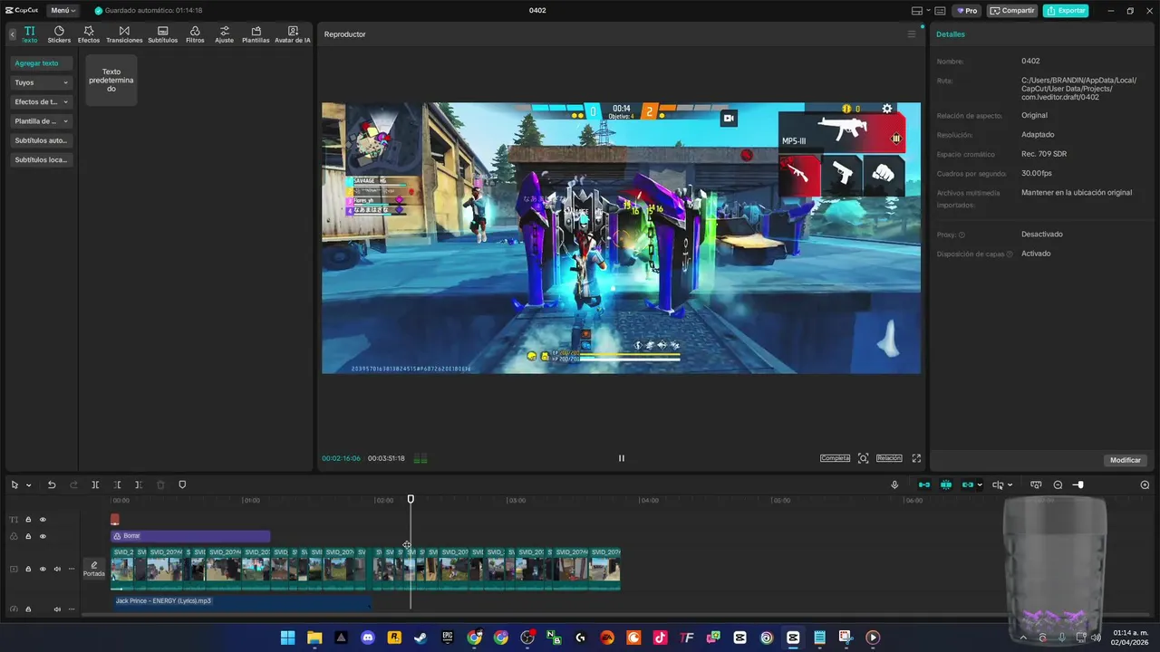
Task: Expand Plantilla de texto section
Action: point(41,121)
